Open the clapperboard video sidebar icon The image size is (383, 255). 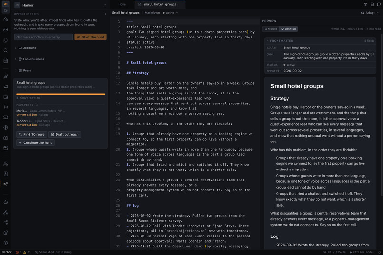(5, 148)
